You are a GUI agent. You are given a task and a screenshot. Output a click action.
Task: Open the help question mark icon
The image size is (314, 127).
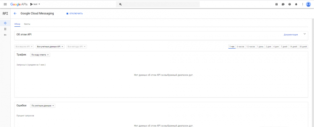290,4
